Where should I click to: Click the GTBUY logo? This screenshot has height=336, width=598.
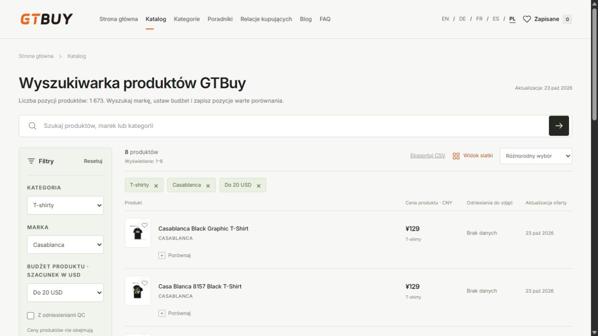pos(46,19)
